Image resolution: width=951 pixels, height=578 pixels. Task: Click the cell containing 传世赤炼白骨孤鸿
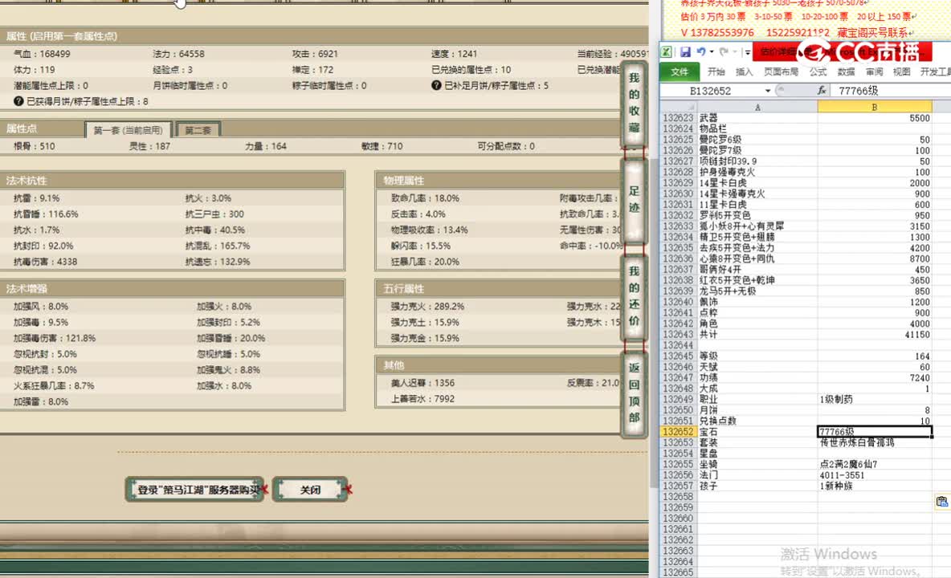[875, 443]
